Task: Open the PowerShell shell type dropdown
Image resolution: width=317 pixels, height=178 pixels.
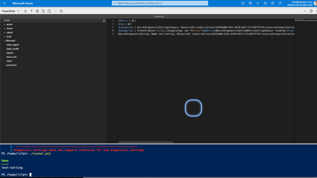Action: coord(11,11)
